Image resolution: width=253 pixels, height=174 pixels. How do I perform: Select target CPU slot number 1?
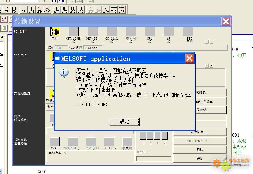pos(143,136)
